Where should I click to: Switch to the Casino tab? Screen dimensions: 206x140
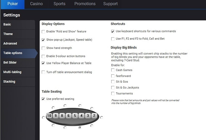pyautogui.click(x=37, y=4)
